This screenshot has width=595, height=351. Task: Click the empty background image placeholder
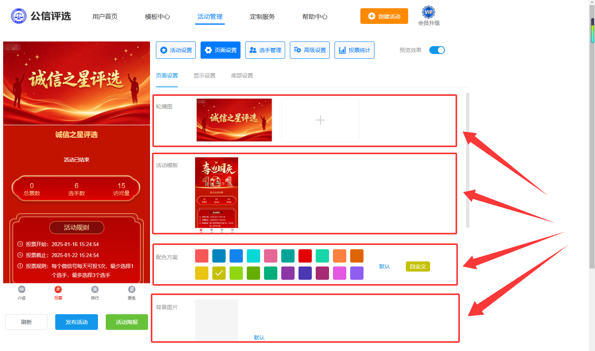pos(217,320)
